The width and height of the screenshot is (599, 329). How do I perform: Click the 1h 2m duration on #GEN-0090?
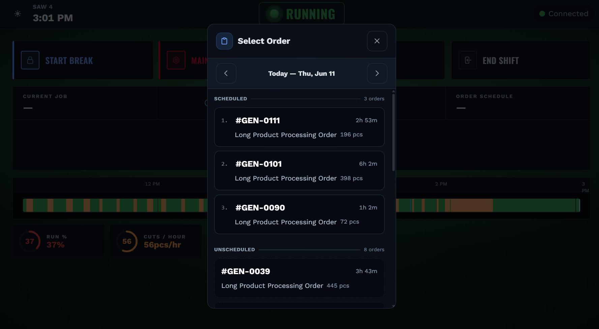tap(368, 207)
